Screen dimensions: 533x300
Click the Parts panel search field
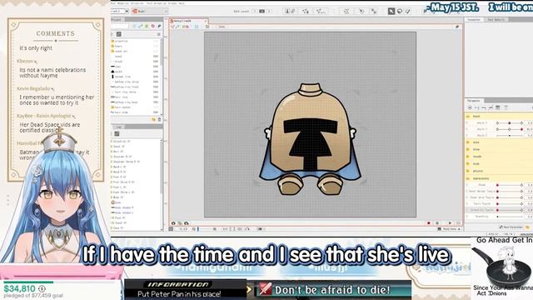(x=120, y=26)
